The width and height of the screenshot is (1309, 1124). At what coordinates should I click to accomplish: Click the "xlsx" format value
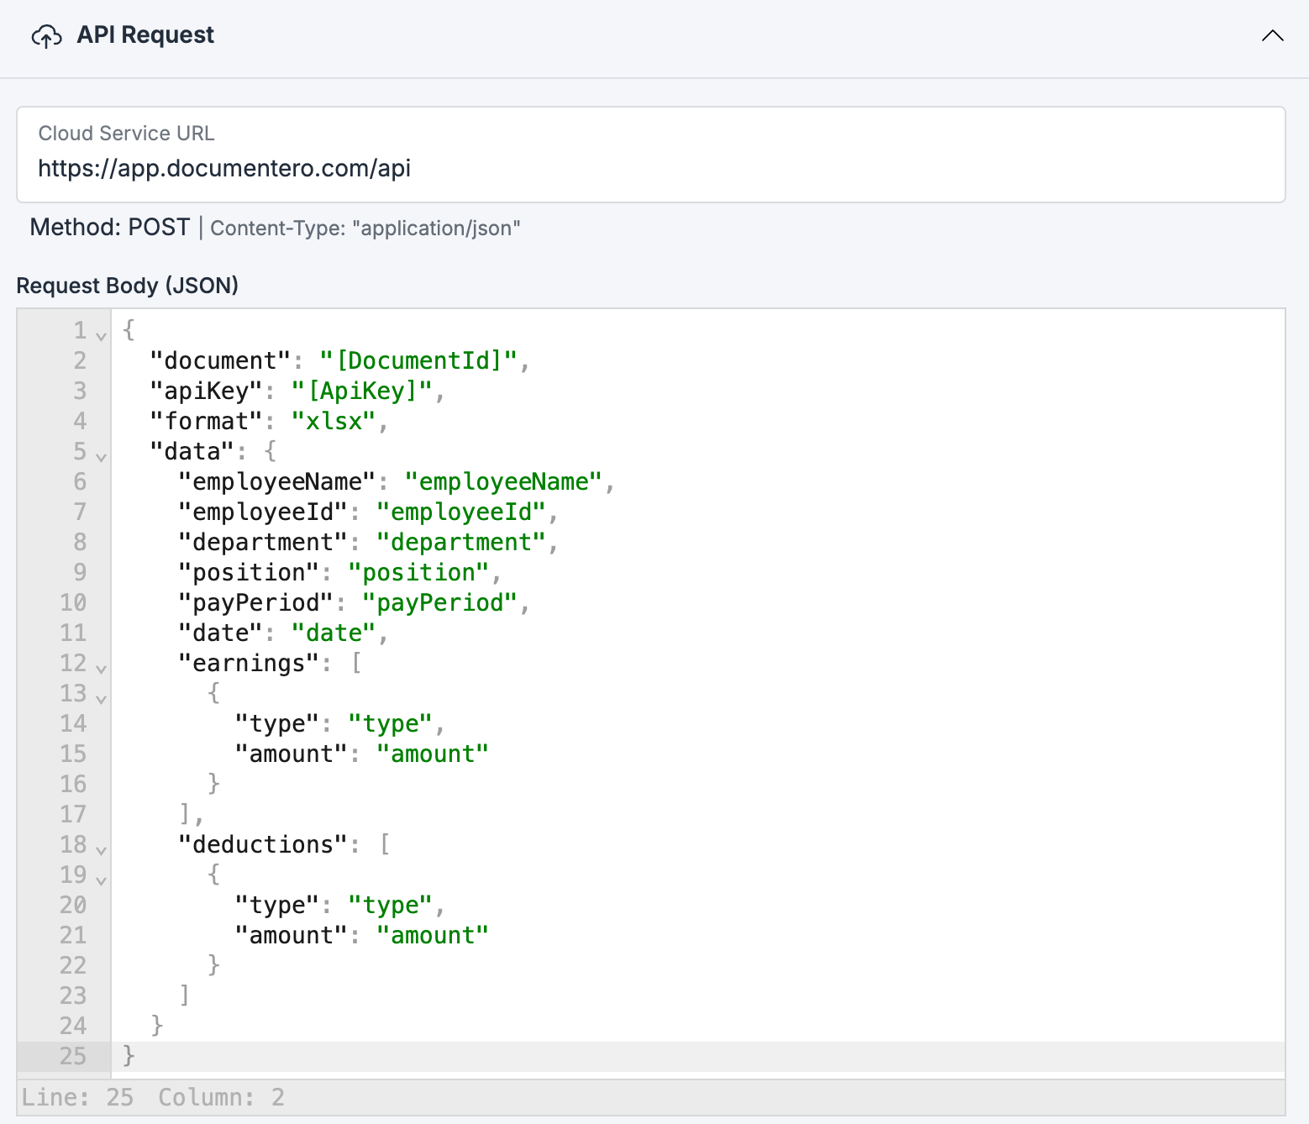pos(334,421)
